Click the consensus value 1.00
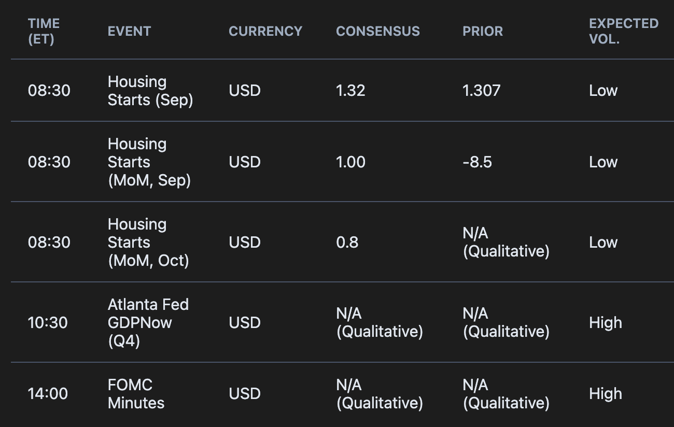This screenshot has width=674, height=427. (350, 162)
